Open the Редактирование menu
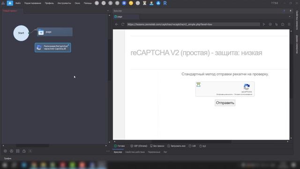This screenshot has height=169, width=300. click(32, 3)
